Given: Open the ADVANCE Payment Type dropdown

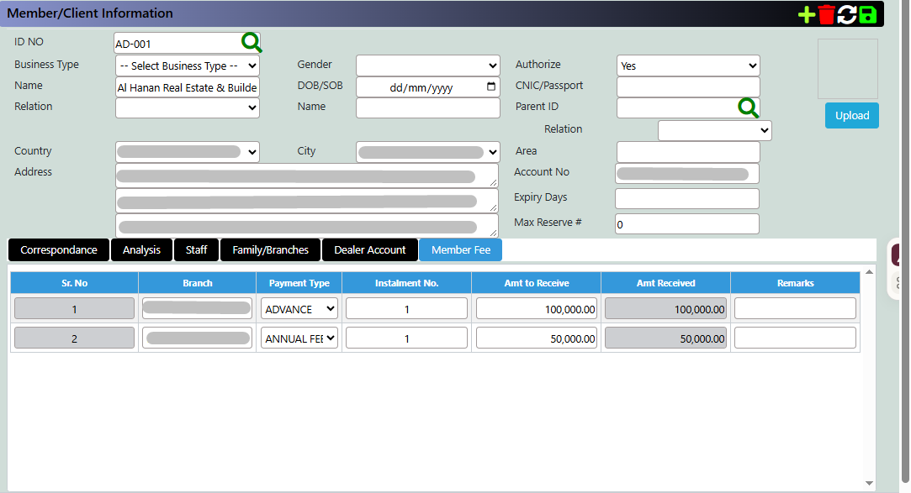Looking at the screenshot, I should click(x=299, y=308).
